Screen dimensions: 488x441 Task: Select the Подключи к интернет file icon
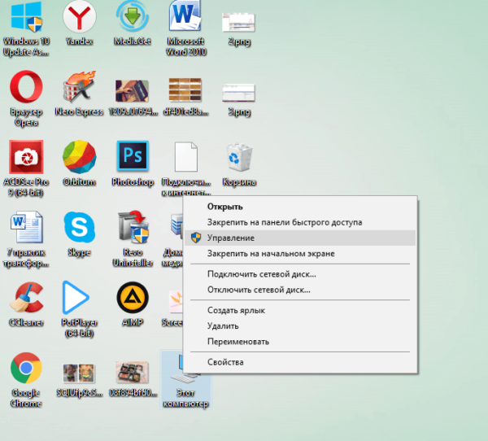[185, 157]
